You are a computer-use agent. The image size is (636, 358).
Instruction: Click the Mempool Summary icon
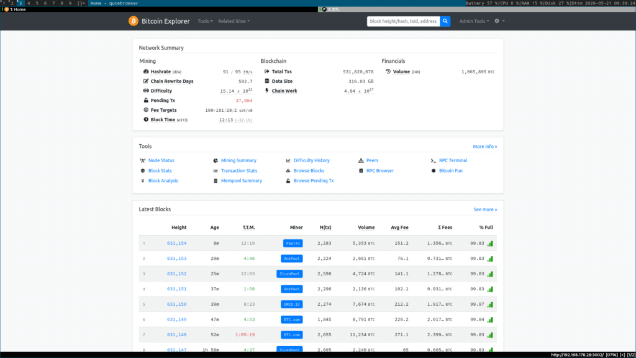click(216, 181)
